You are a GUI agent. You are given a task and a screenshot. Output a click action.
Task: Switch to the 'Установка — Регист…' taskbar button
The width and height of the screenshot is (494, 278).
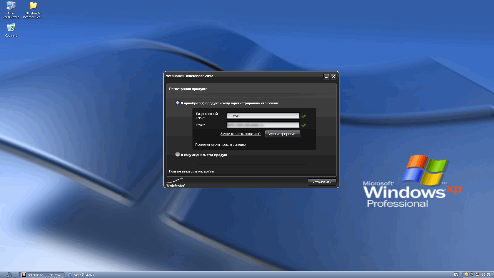[x=42, y=275]
